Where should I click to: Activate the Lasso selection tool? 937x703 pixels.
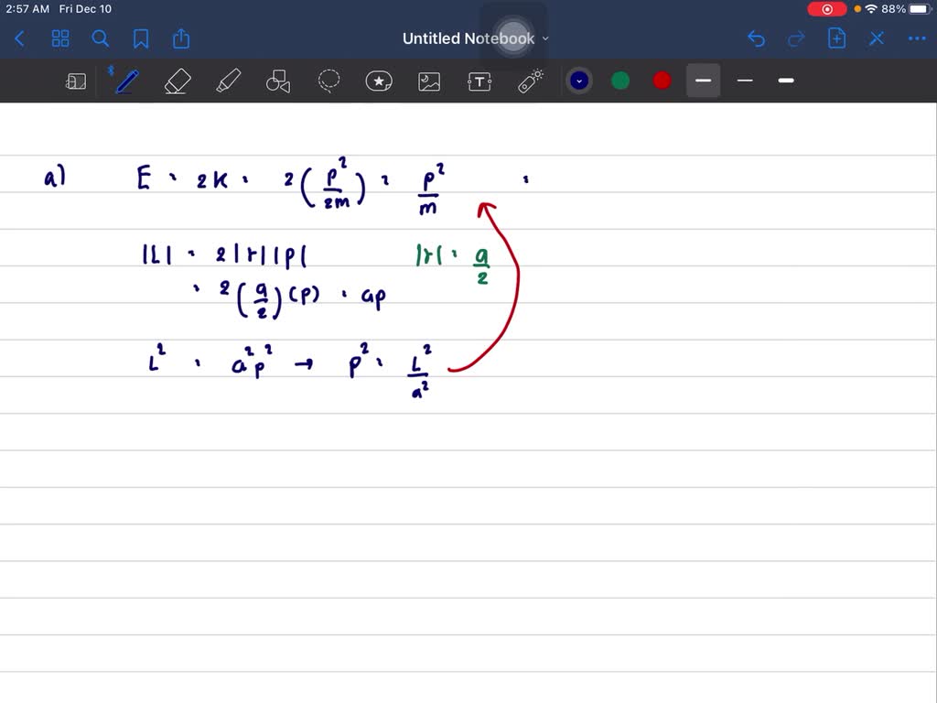(x=328, y=81)
